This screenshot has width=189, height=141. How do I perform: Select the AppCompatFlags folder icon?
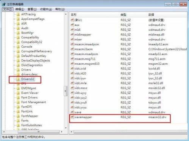click(x=18, y=19)
